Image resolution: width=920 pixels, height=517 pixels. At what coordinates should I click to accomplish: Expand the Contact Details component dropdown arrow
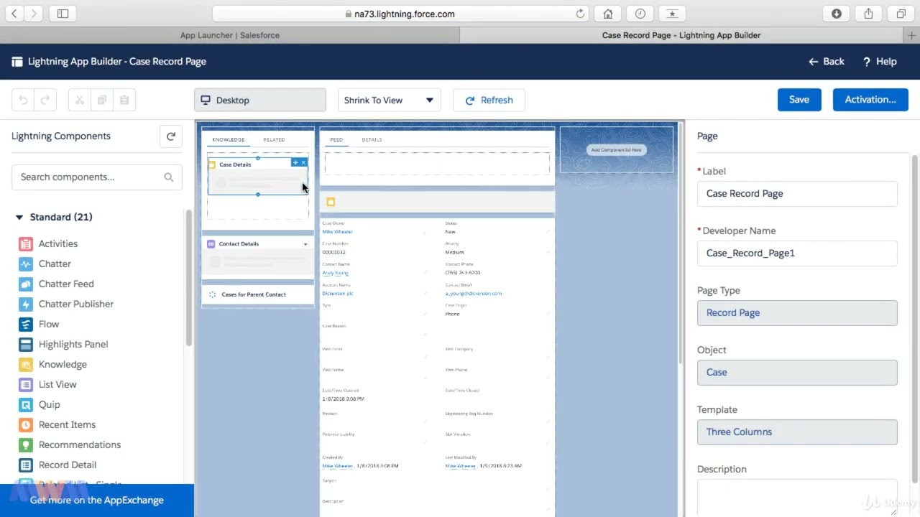click(305, 244)
